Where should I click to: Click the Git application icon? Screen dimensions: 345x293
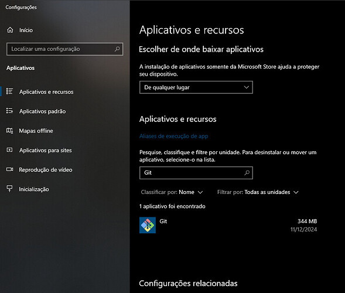148,225
